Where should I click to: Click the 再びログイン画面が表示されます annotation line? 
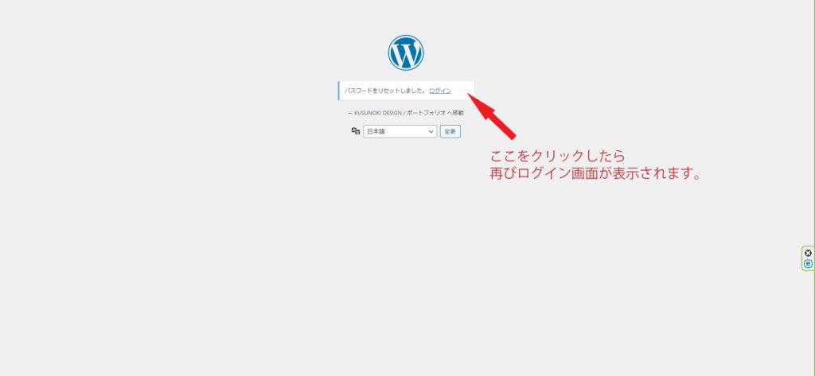tap(595, 173)
